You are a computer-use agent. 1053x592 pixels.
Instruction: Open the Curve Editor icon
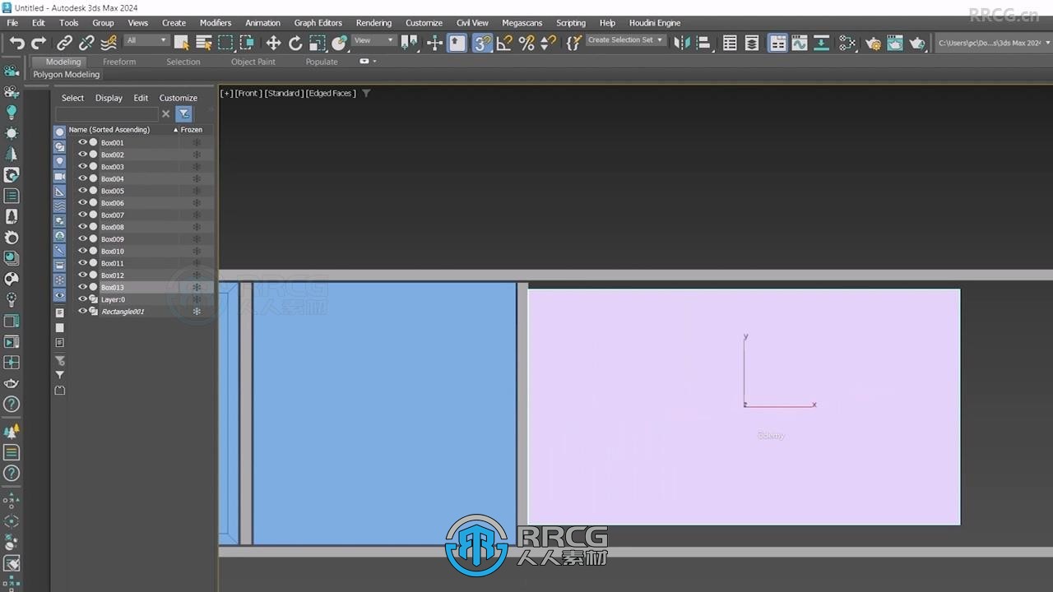tap(800, 43)
